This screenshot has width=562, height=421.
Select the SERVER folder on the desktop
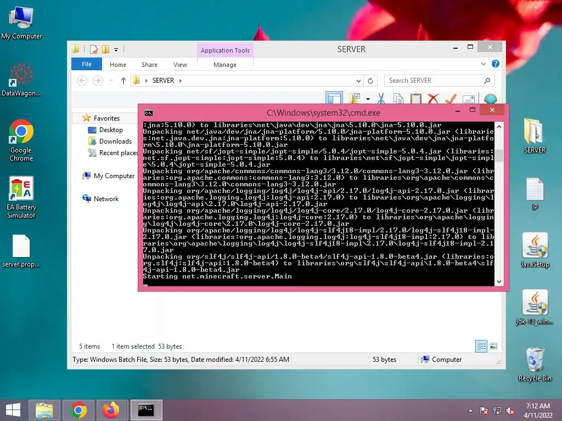[535, 136]
